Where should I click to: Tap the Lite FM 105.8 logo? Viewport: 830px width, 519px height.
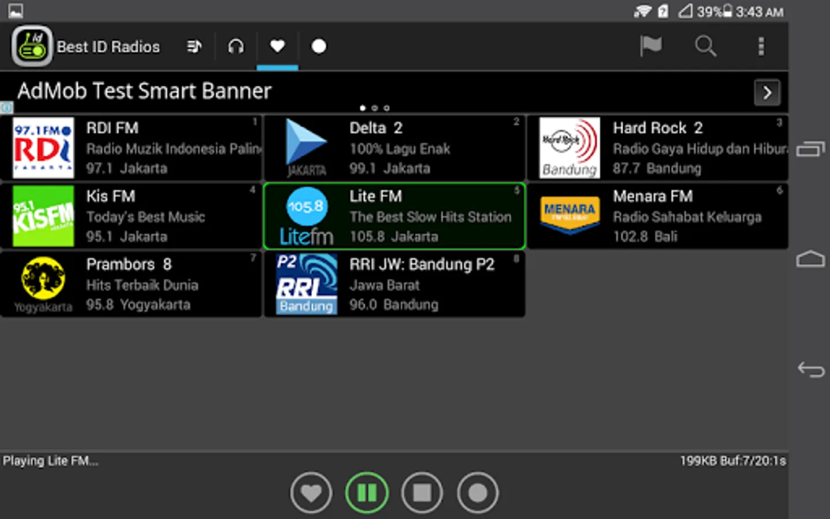[x=307, y=216]
